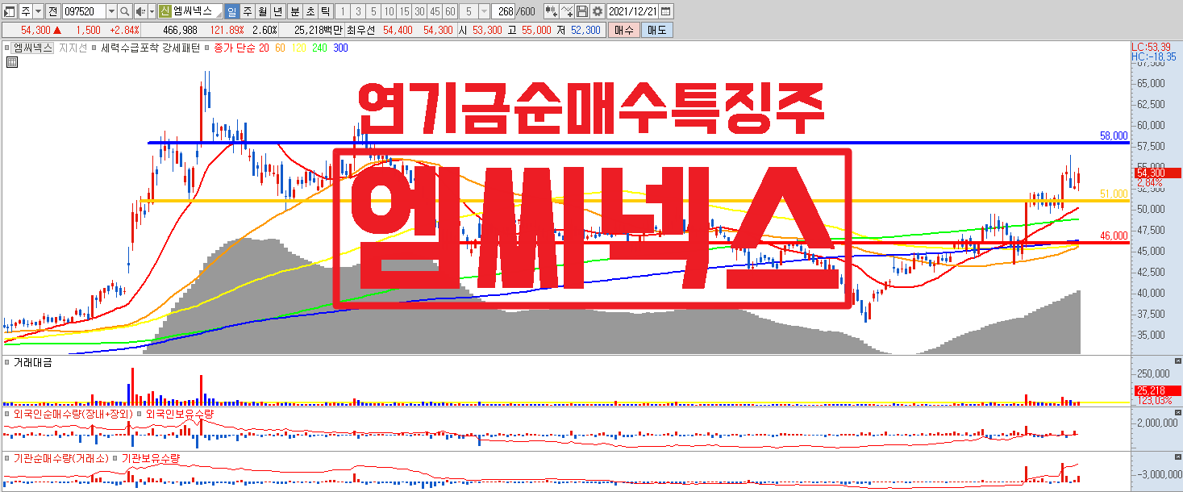Click the 매도 sell button
Screen dimensions: 1183x492
coord(656,30)
